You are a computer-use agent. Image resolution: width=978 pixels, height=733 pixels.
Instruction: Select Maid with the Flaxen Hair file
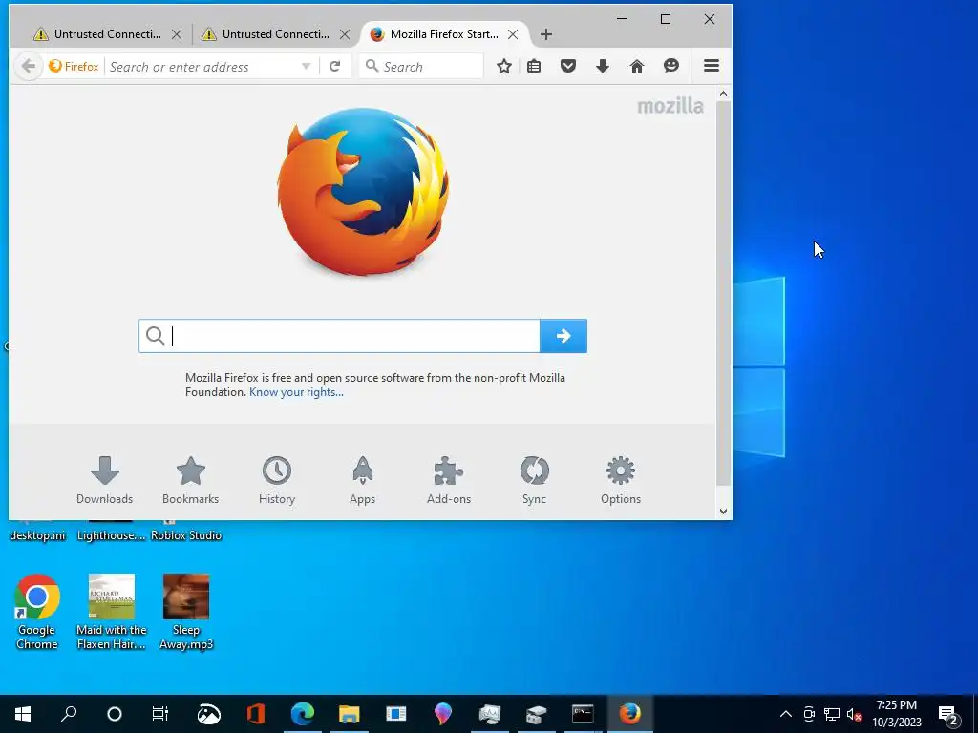[x=112, y=612]
